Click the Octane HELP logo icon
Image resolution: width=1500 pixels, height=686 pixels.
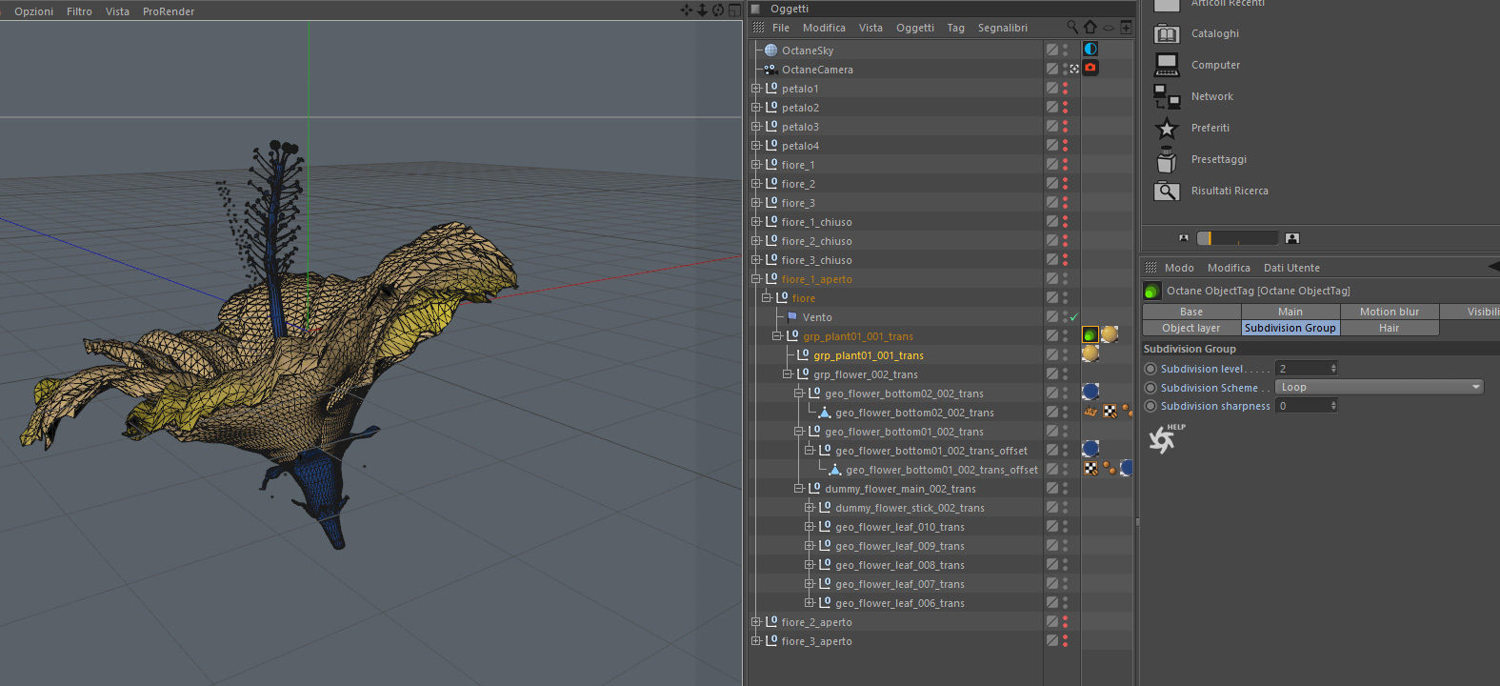[1164, 438]
